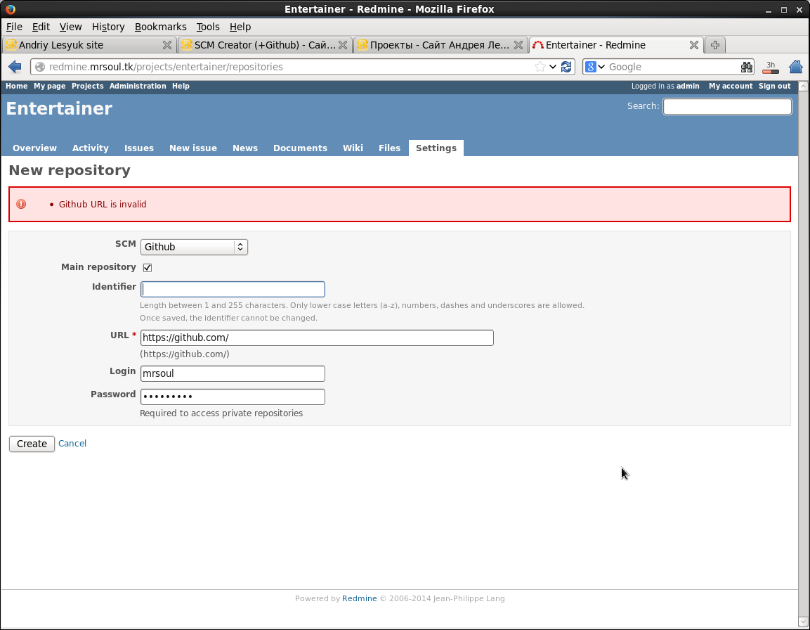810x630 pixels.
Task: Open the Redmine Help link in top menu
Action: [x=181, y=86]
